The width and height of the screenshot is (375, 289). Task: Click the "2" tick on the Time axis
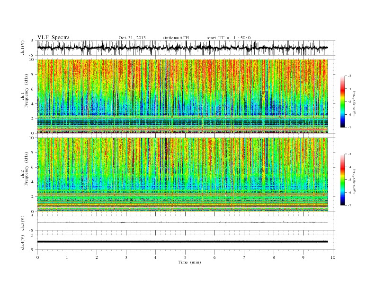pos(97,257)
